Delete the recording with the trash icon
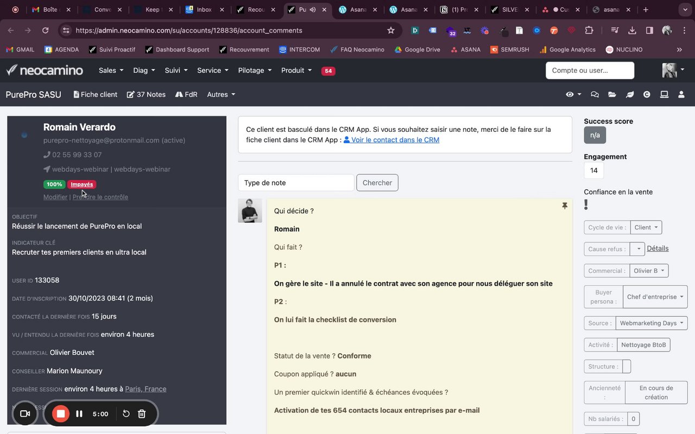Viewport: 695px width, 434px height. click(x=142, y=414)
